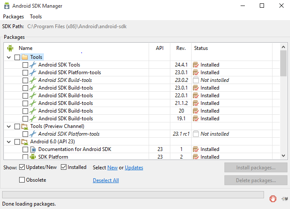The height and width of the screenshot is (209, 290).
Task: Click SDK Platform android icon
Action: tap(33, 157)
